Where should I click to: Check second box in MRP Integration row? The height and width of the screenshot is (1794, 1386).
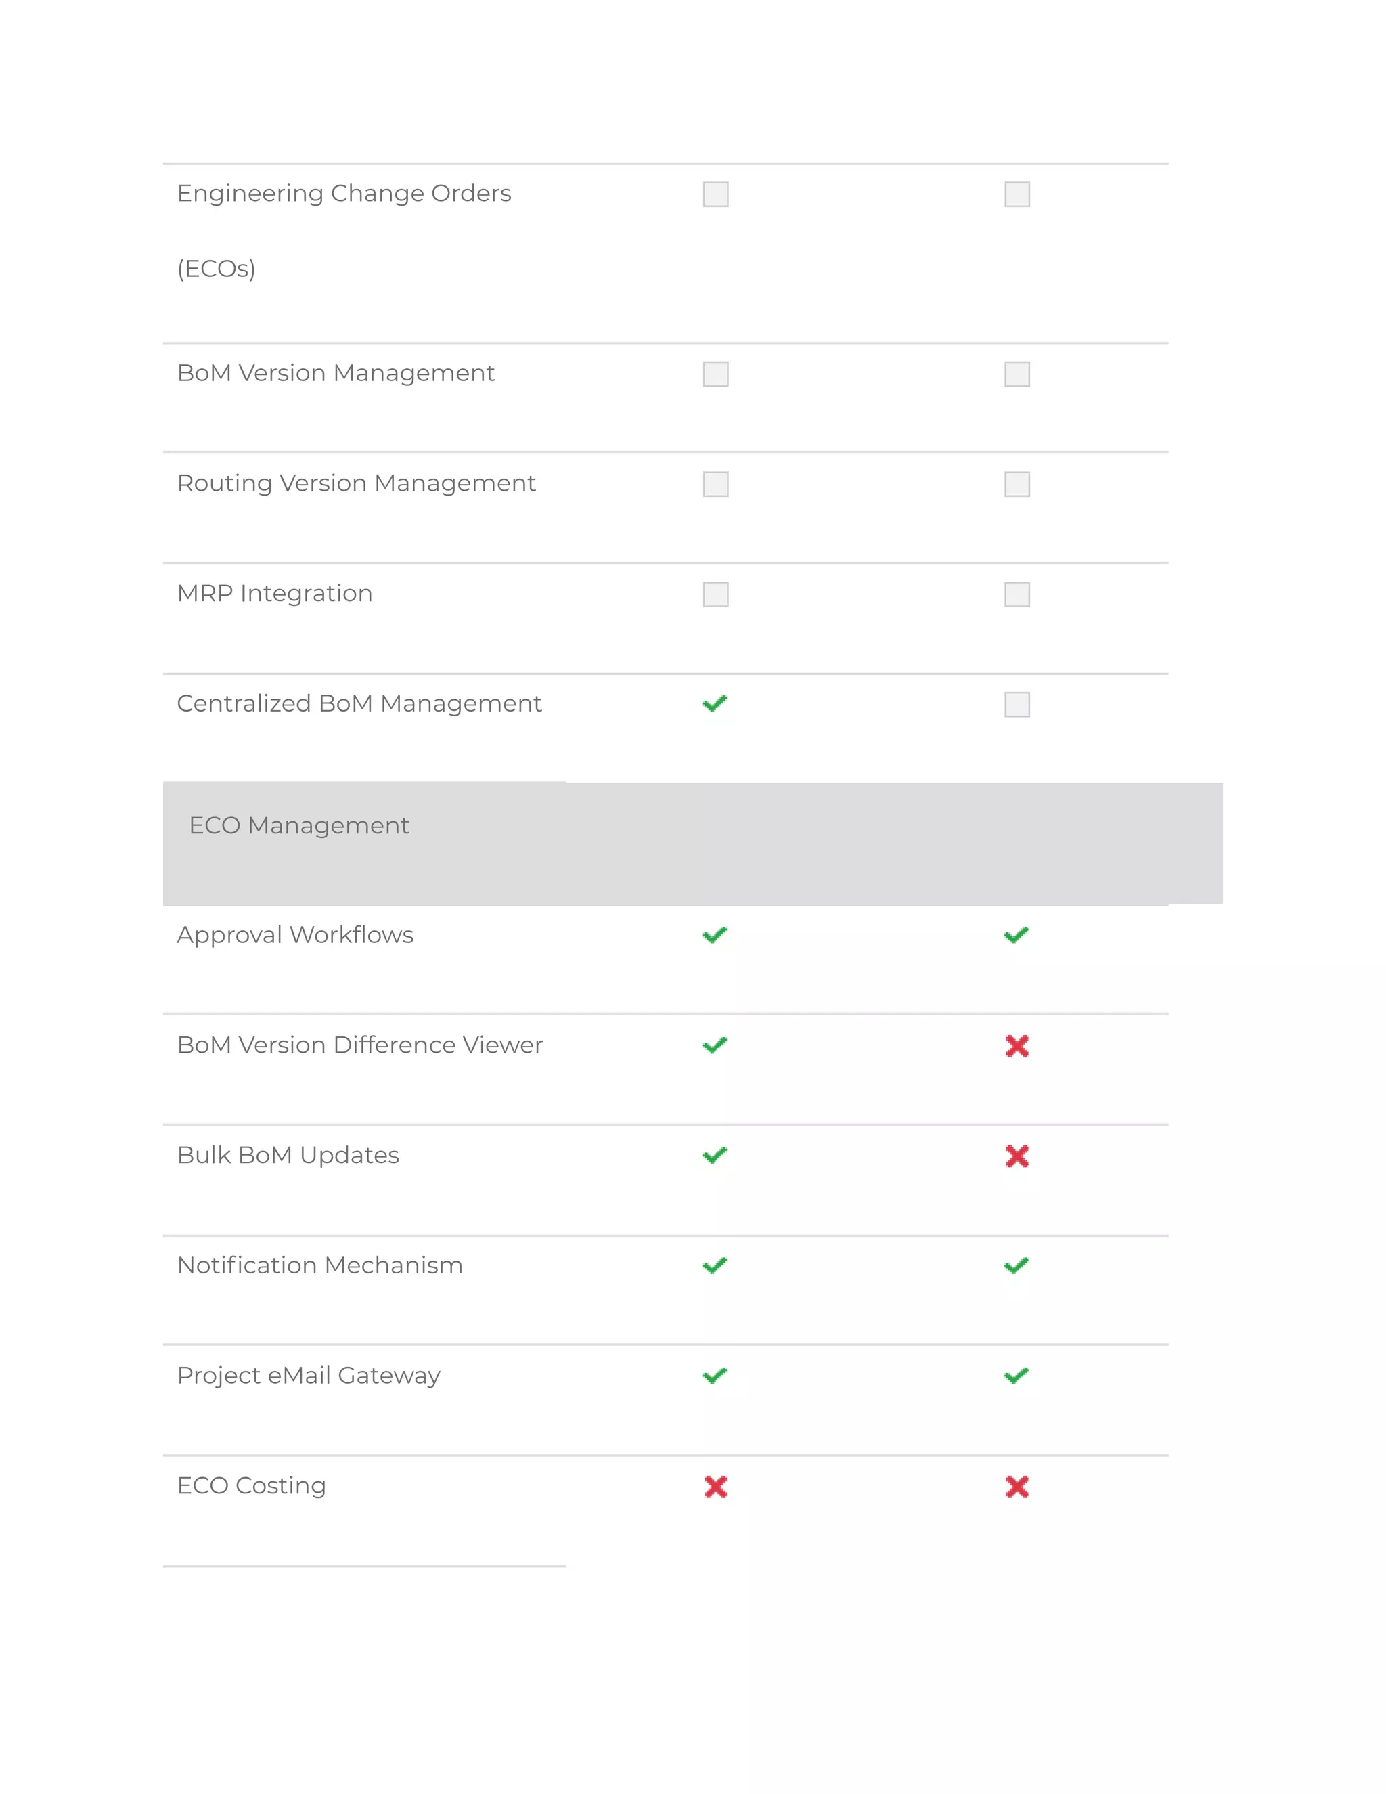coord(1016,594)
